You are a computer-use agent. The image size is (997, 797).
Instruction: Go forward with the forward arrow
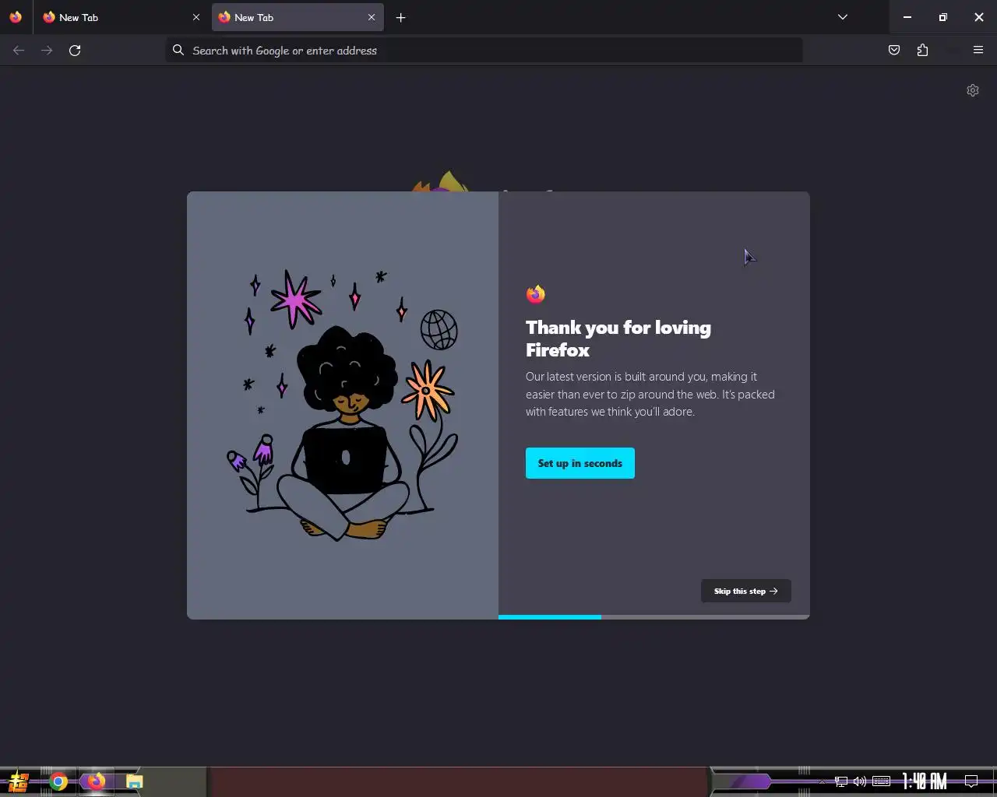(x=47, y=50)
